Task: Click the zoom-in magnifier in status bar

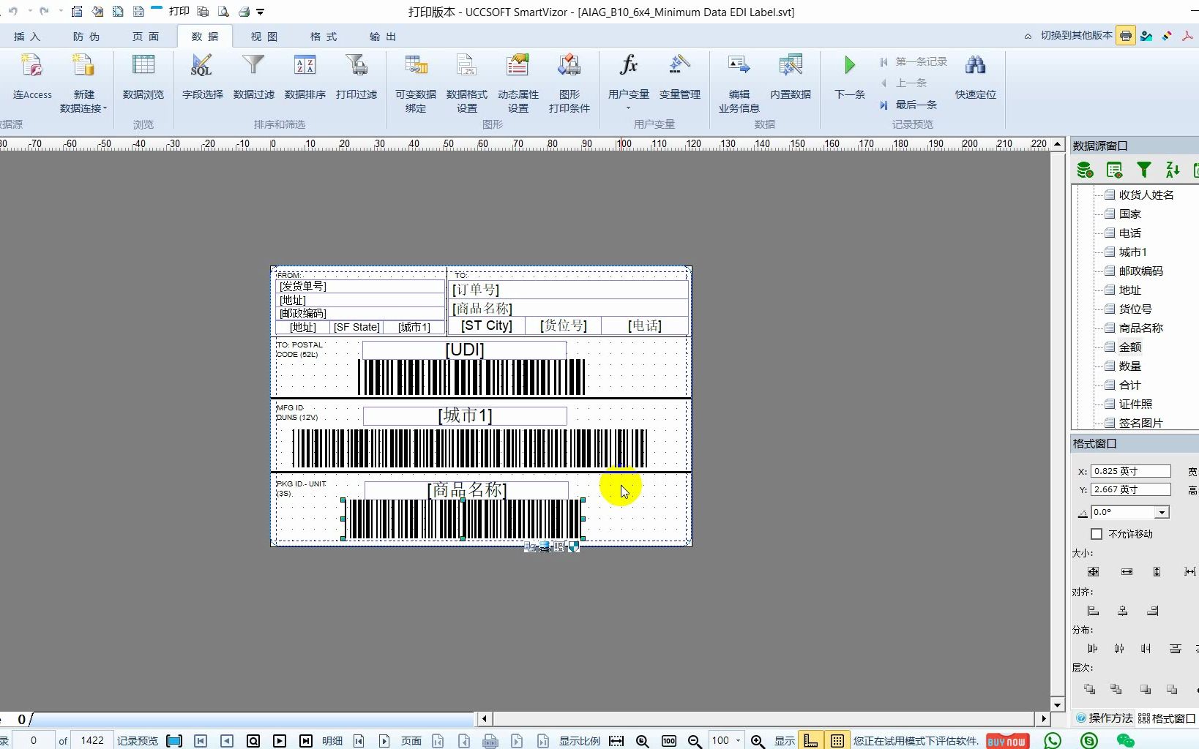Action: [758, 741]
